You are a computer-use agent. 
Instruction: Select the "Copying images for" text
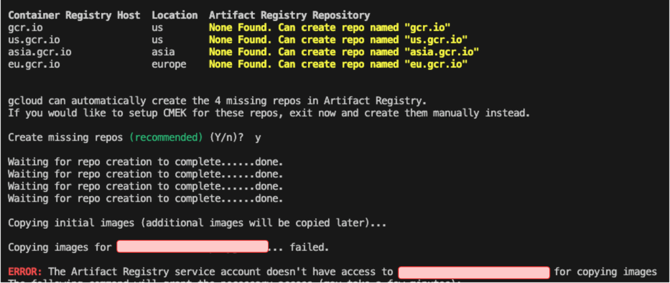pyautogui.click(x=60, y=248)
